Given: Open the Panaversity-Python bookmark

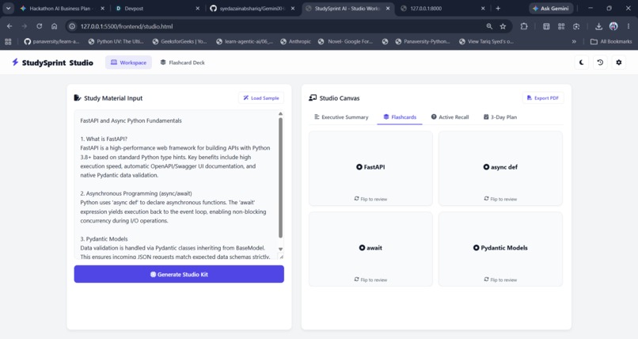Looking at the screenshot, I should [423, 41].
